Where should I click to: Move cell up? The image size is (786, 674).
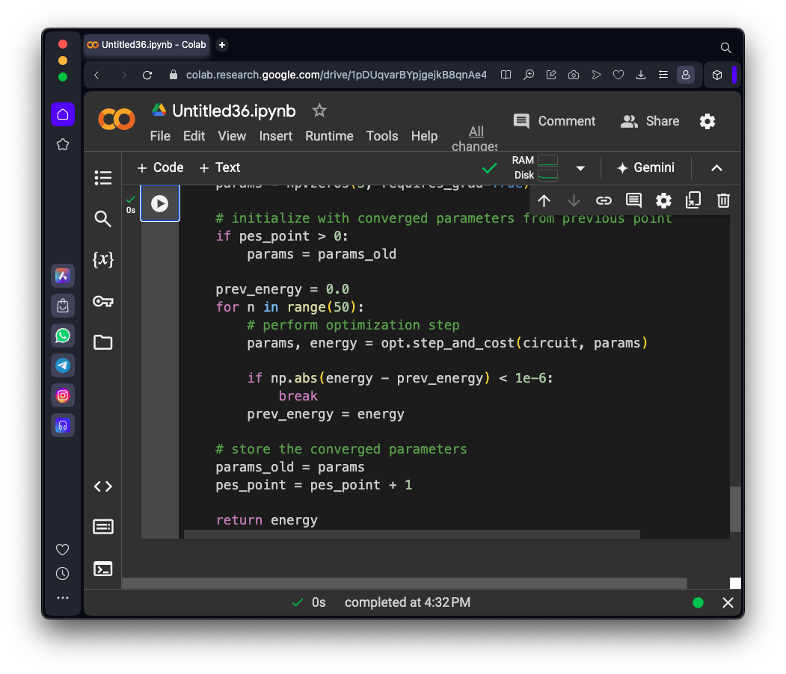[x=544, y=200]
